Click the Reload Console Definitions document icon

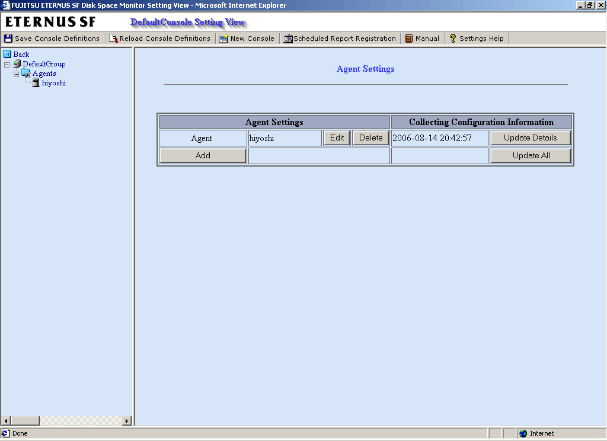113,39
